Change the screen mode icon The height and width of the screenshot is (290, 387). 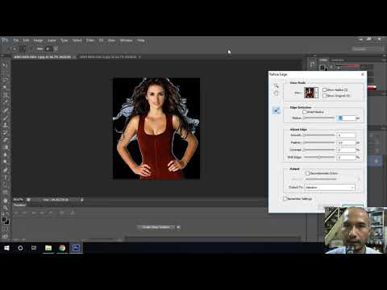click(5, 237)
